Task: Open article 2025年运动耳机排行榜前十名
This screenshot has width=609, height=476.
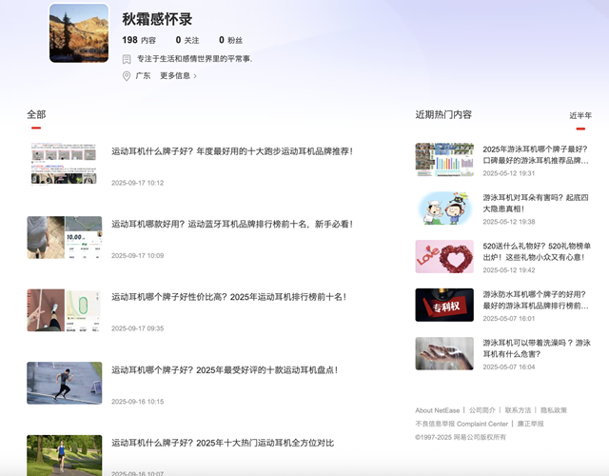Action: pos(228,297)
